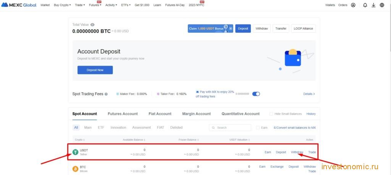Check the Hide Small Balances checkbox
Image resolution: width=391 pixels, height=175 pixels.
tap(271, 114)
